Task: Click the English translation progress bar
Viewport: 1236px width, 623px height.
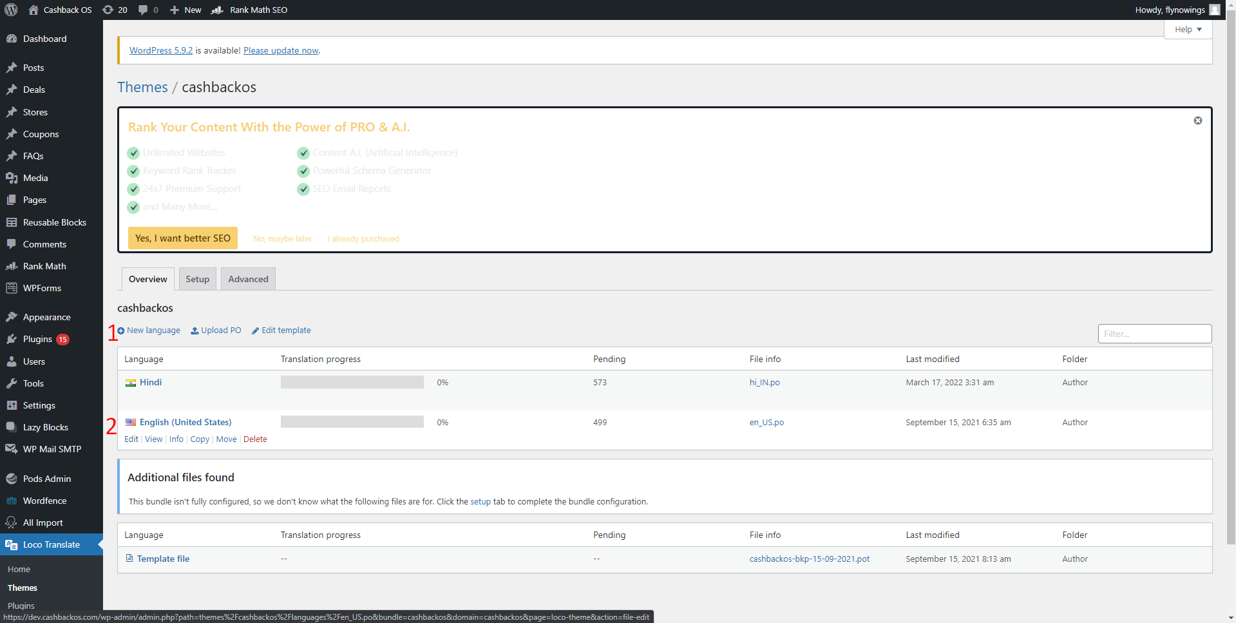Action: coord(352,422)
